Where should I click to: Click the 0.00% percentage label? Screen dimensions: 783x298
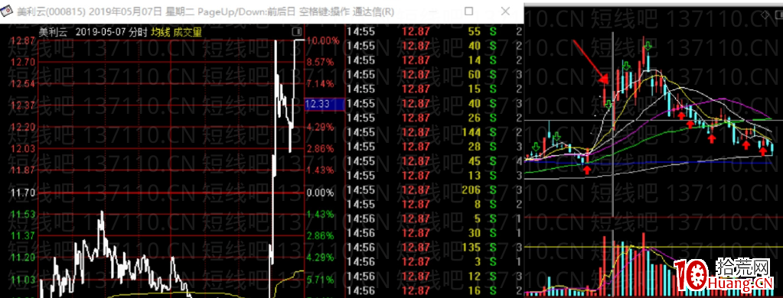coord(320,193)
